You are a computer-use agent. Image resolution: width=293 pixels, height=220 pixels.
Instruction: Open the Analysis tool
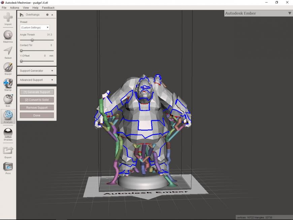tap(8, 117)
